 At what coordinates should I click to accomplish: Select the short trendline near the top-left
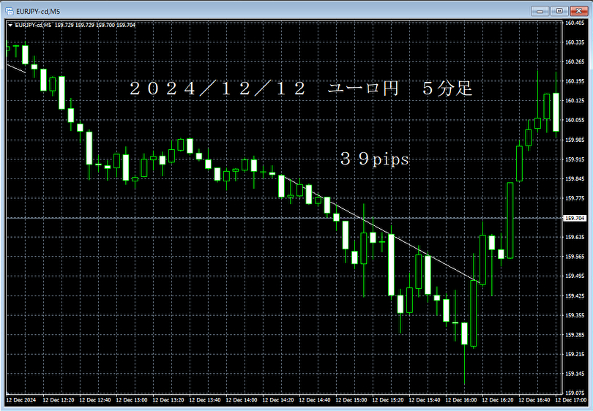(16, 68)
